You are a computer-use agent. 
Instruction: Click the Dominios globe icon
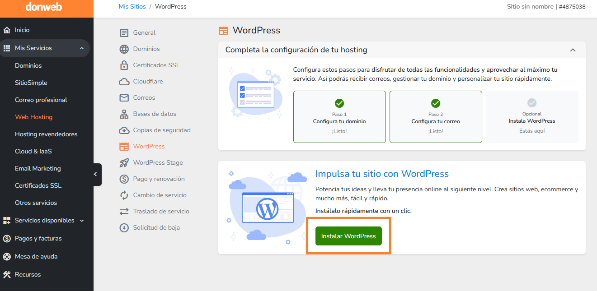[124, 49]
